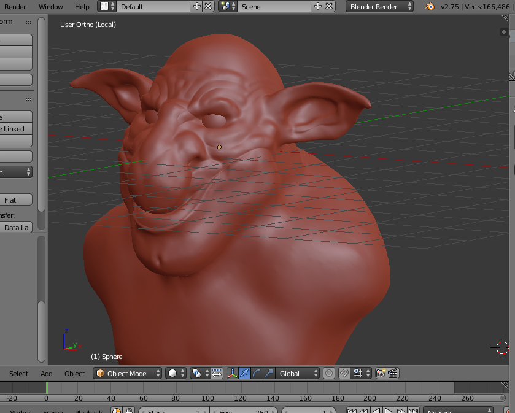Select the translate manipulator arrow icon
Image resolution: width=515 pixels, height=413 pixels.
coord(244,373)
